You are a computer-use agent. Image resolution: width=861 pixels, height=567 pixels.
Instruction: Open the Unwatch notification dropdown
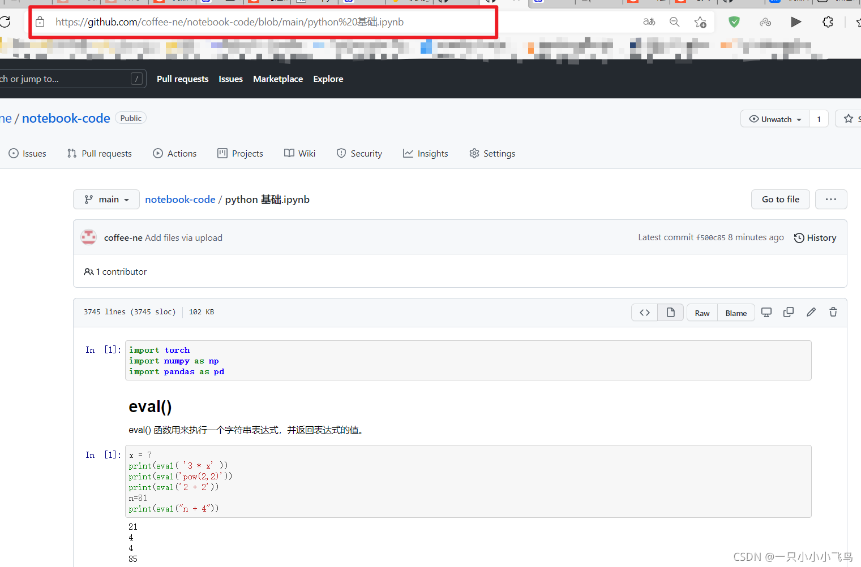pyautogui.click(x=774, y=119)
